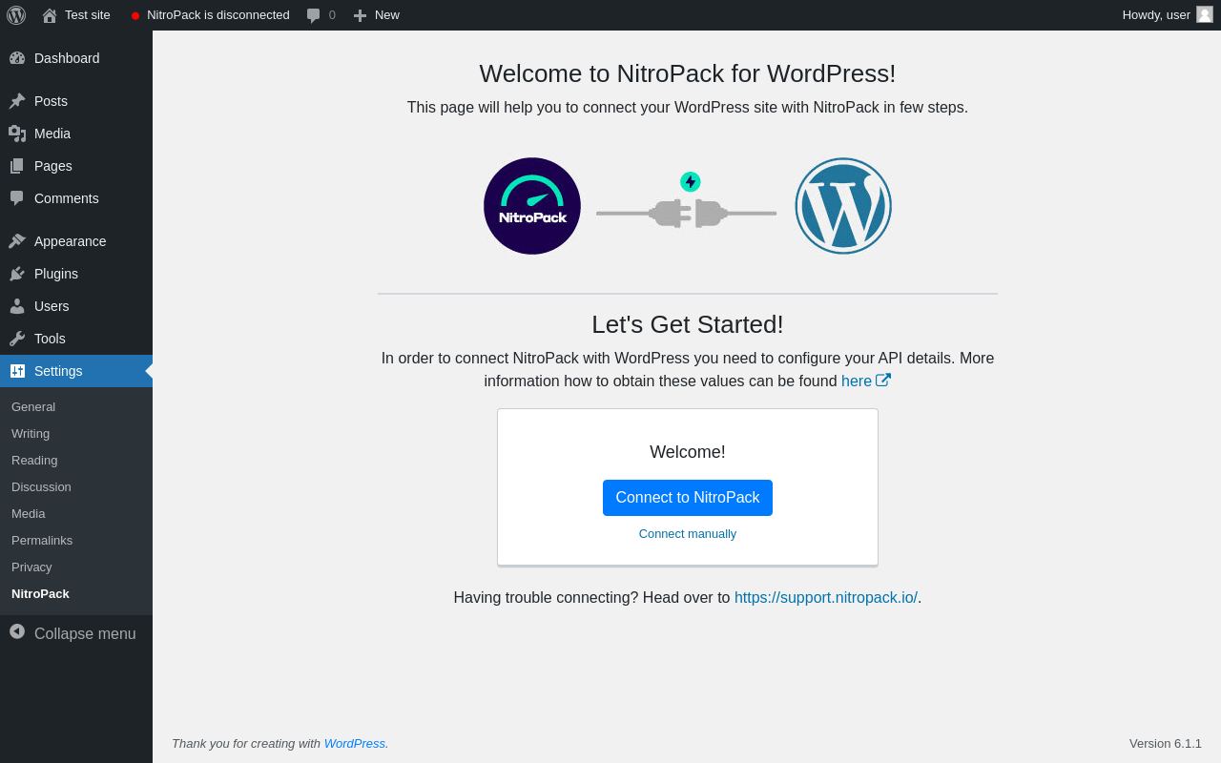Click the Settings sliders icon
The image size is (1221, 763).
click(x=17, y=371)
